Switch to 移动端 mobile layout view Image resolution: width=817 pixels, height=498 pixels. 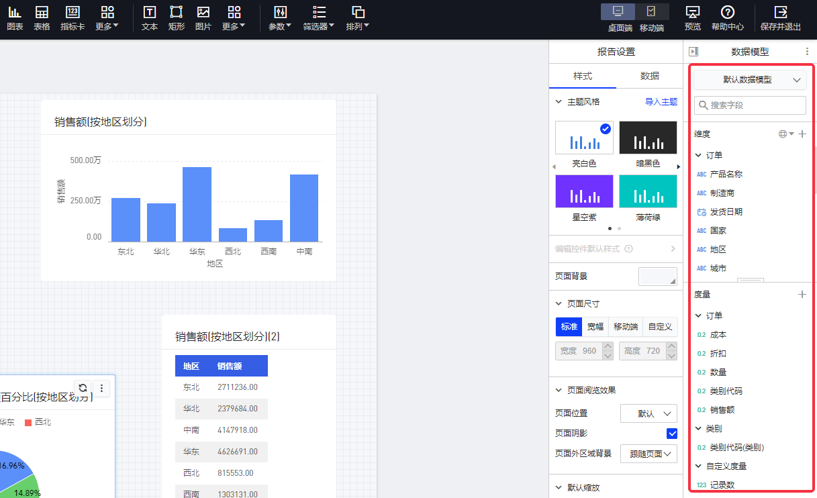(x=651, y=18)
